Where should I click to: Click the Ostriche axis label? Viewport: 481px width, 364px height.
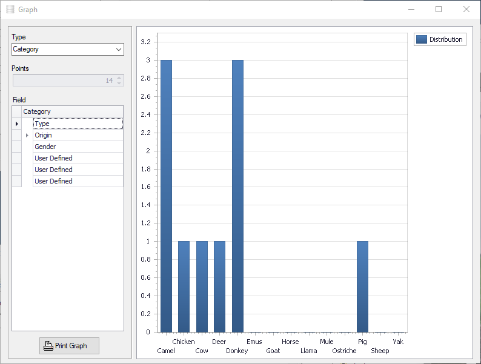(344, 351)
